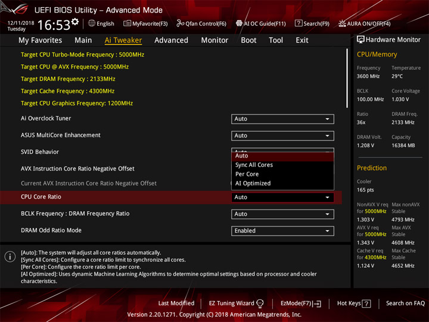Click the Search(F9) question mark icon
The image size is (429, 322).
click(x=299, y=23)
